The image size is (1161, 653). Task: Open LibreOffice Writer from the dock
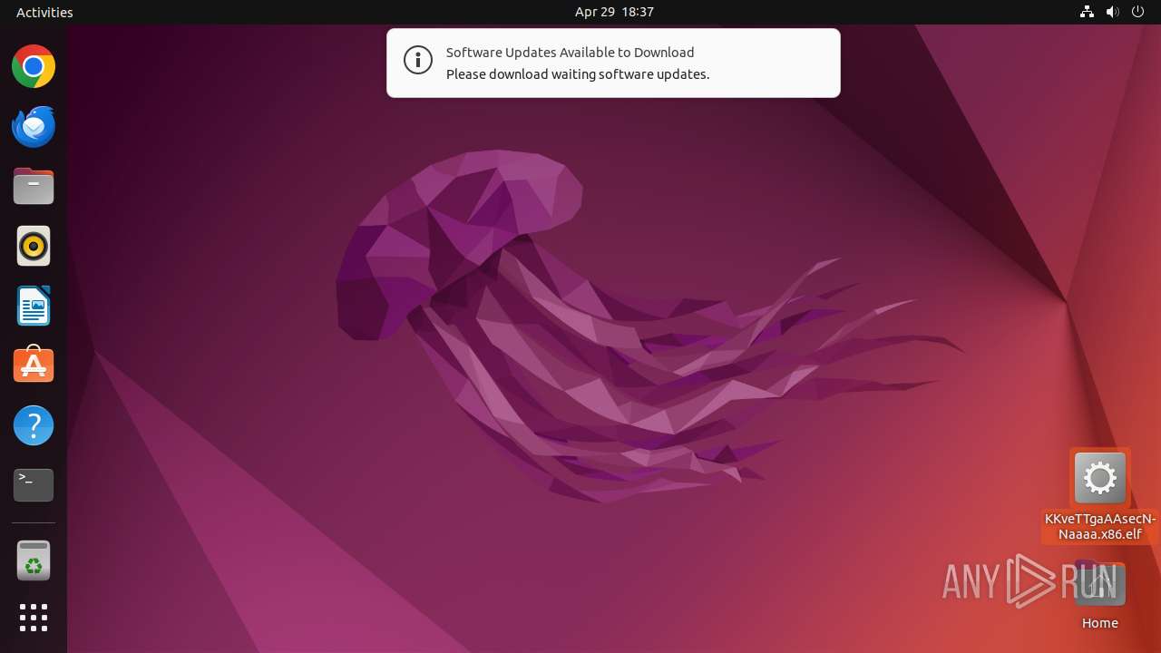(34, 306)
